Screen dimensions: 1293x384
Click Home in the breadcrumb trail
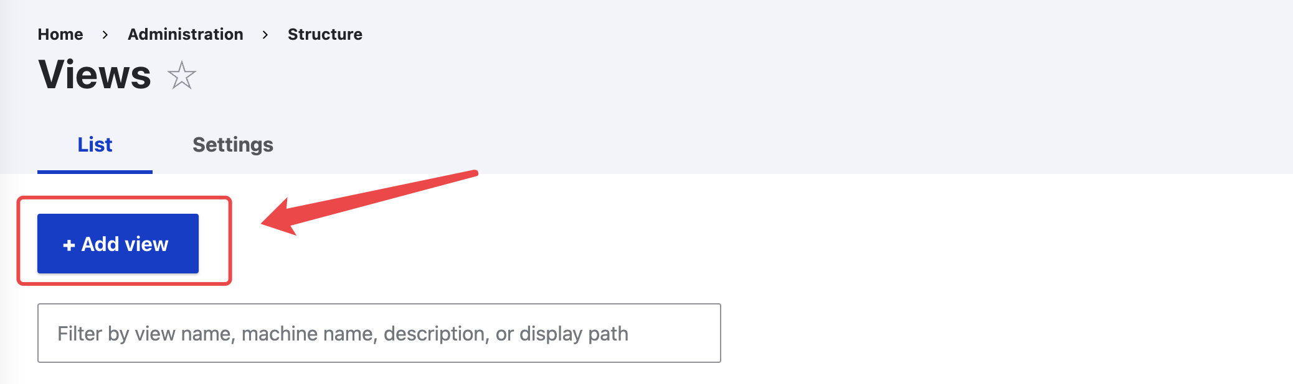coord(60,34)
